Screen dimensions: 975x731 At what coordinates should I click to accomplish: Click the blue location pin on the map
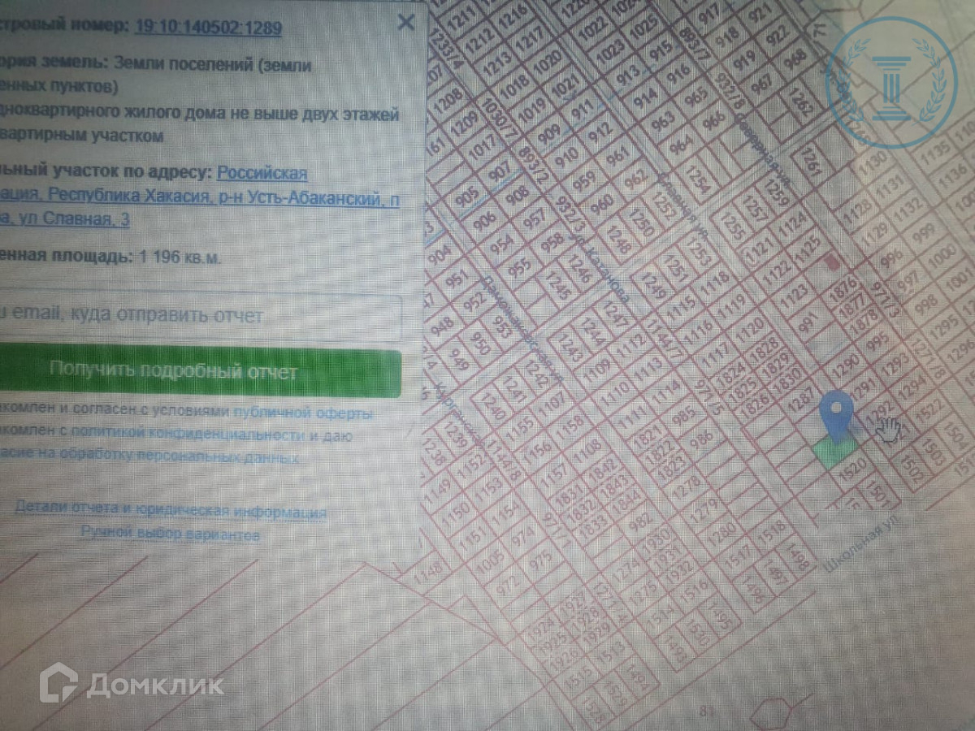[837, 417]
